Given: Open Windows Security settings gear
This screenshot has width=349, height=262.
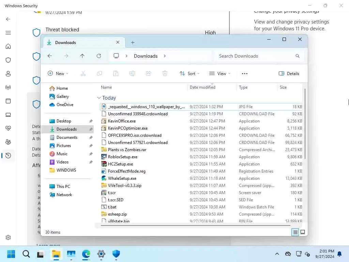Looking at the screenshot, I should [x=8, y=237].
